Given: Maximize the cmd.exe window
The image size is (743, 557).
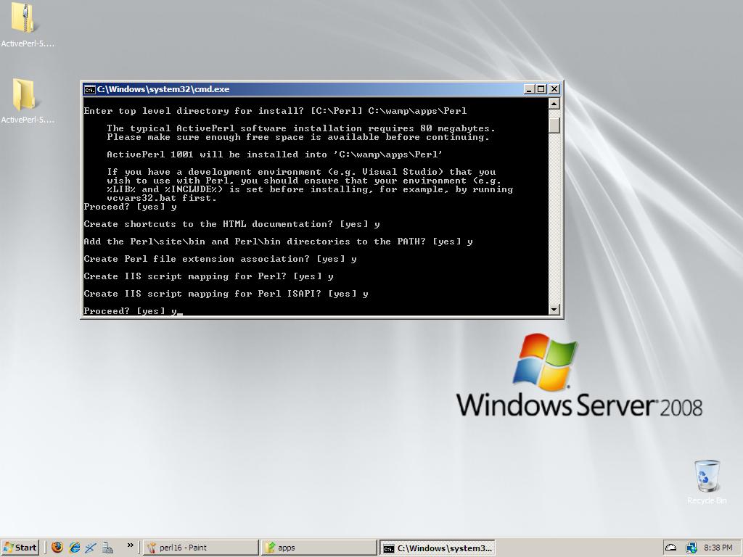Looking at the screenshot, I should coord(541,89).
